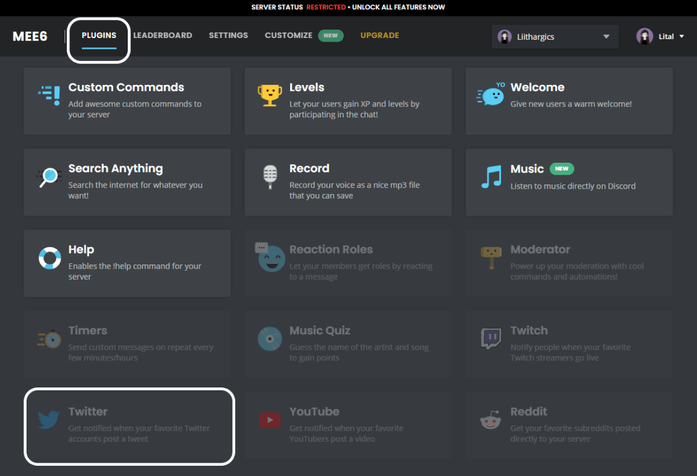Open the Settings tab

click(229, 35)
